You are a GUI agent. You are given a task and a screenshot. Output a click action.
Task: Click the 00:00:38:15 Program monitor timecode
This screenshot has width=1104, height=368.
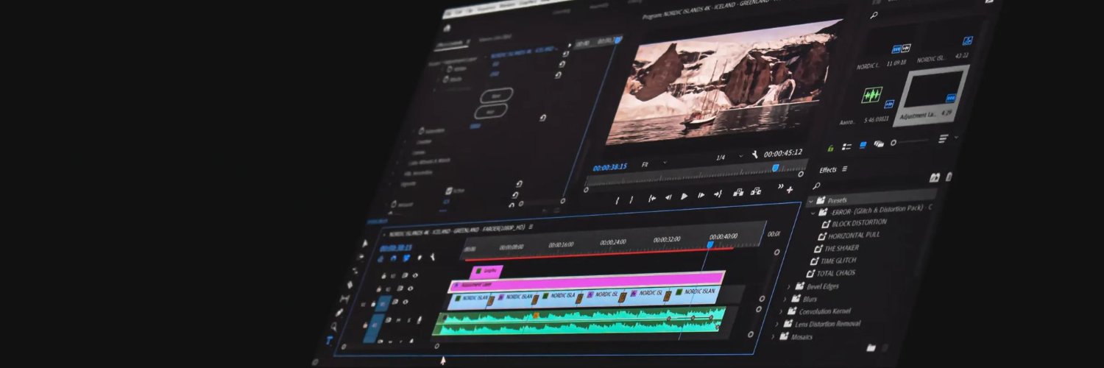click(609, 167)
